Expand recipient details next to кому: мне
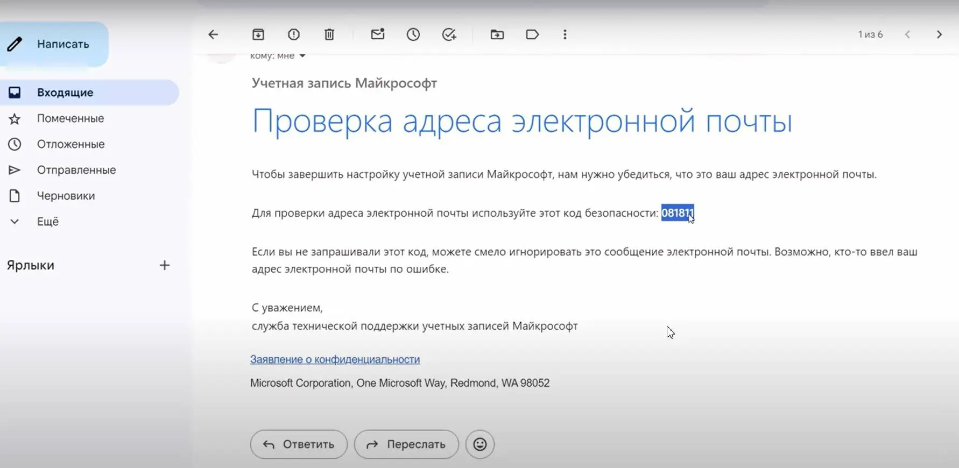The height and width of the screenshot is (468, 959). point(302,56)
